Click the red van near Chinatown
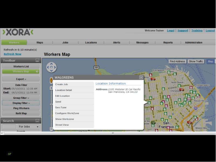216x162 pixels. pyautogui.click(x=182, y=90)
